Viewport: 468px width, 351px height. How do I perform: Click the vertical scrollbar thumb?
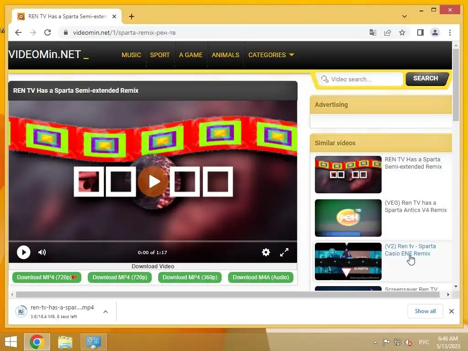(456, 85)
